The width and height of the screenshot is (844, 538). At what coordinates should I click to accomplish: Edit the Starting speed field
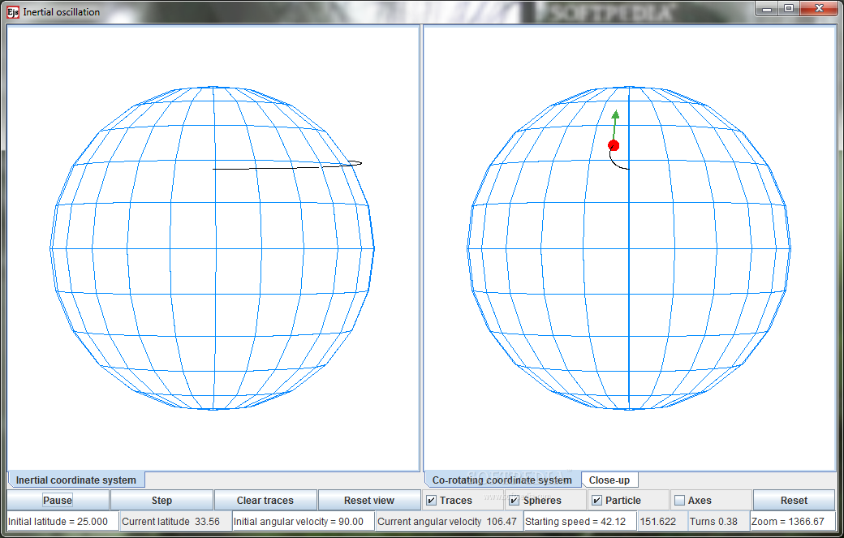click(579, 521)
